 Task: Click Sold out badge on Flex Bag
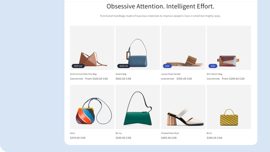coord(78,66)
